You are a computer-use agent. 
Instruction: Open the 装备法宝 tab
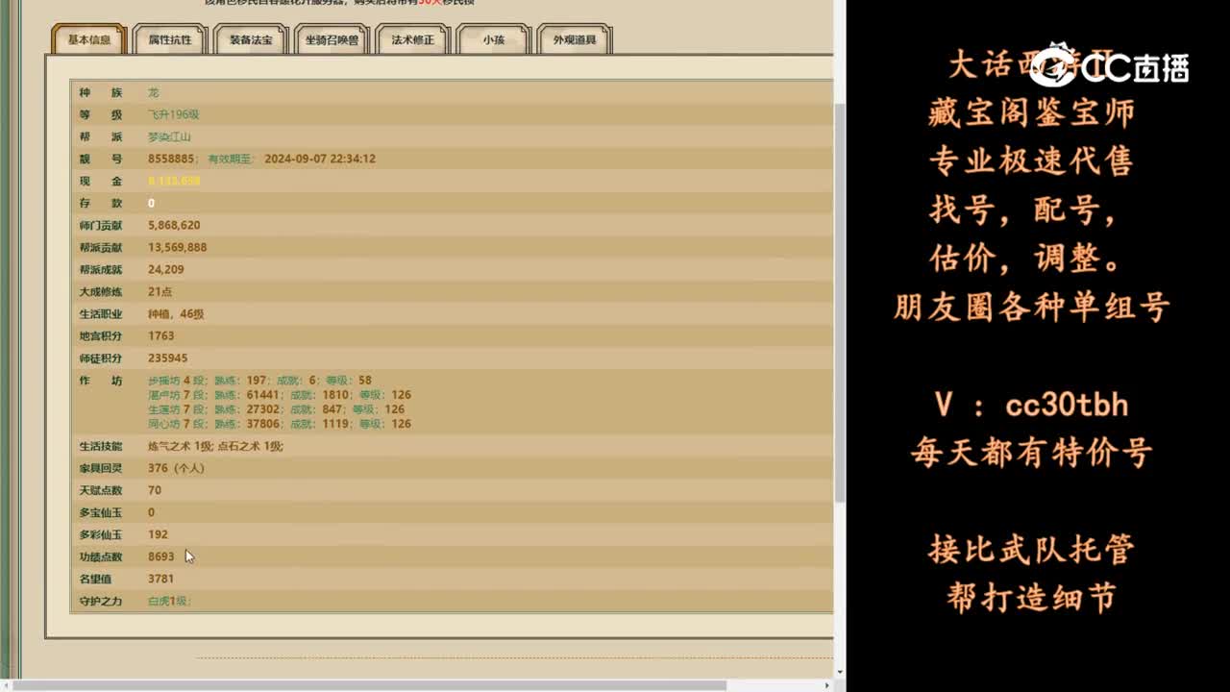pyautogui.click(x=251, y=39)
